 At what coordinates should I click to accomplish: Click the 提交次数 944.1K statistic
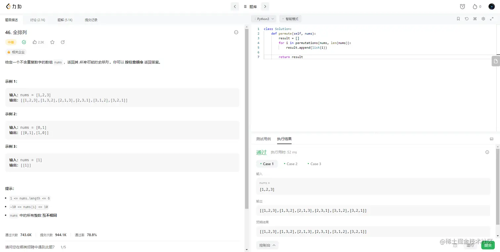click(x=53, y=235)
